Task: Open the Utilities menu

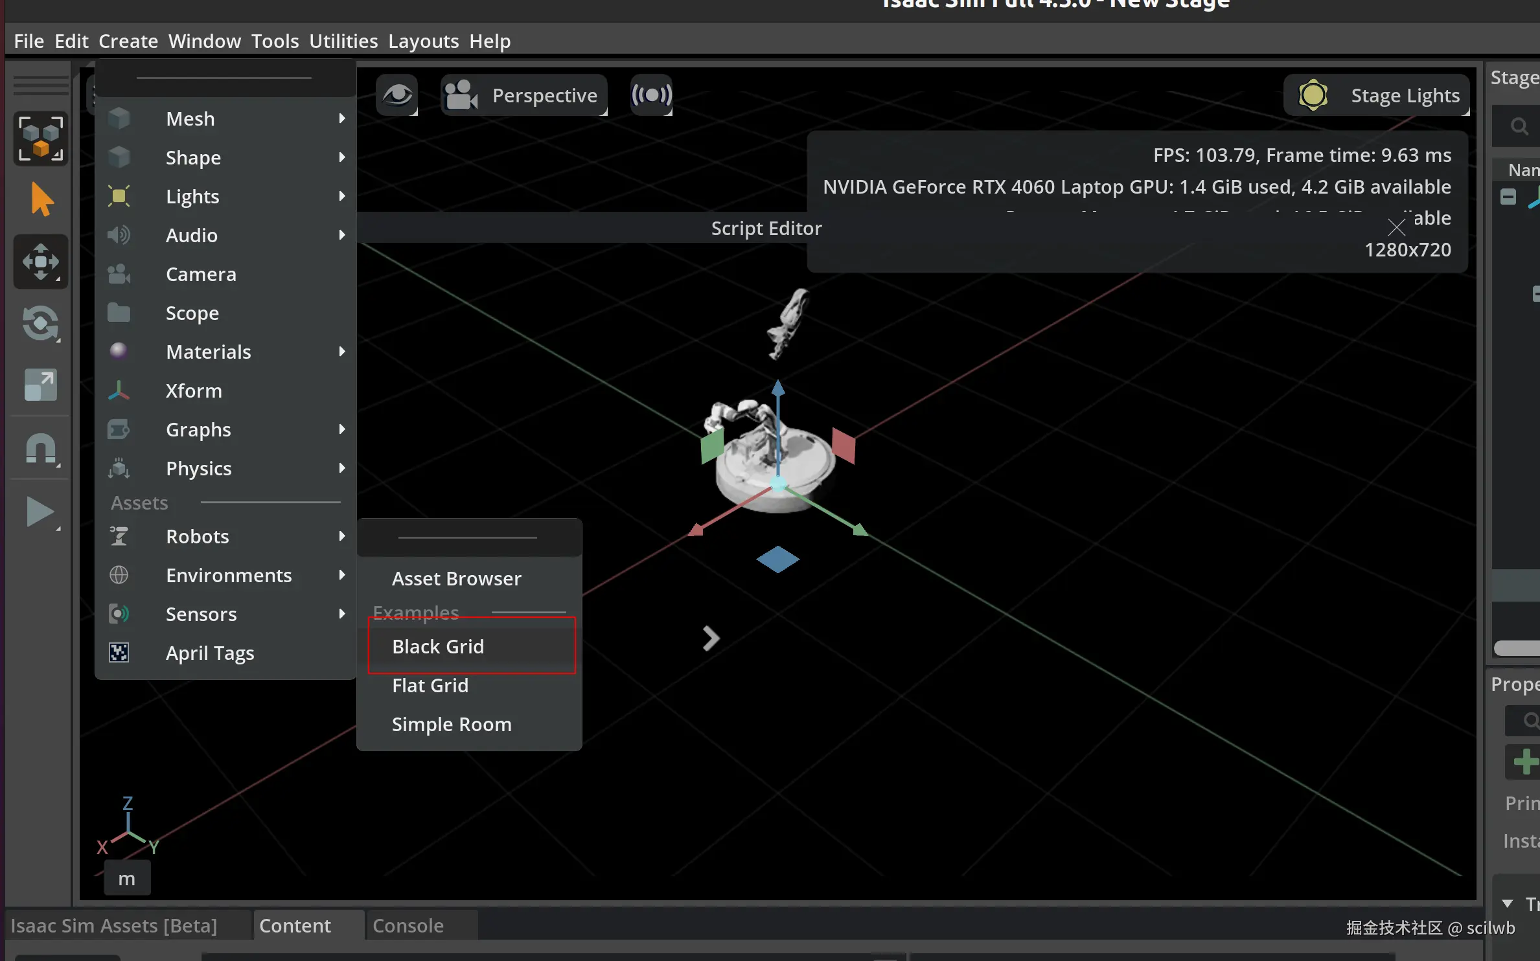Action: click(343, 41)
